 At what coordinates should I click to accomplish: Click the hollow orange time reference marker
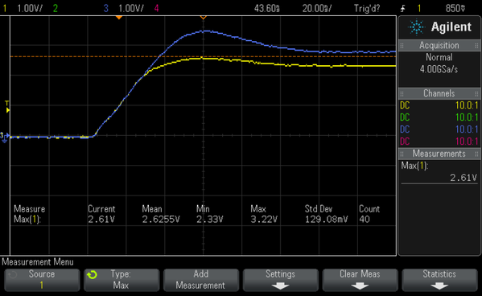pos(204,18)
